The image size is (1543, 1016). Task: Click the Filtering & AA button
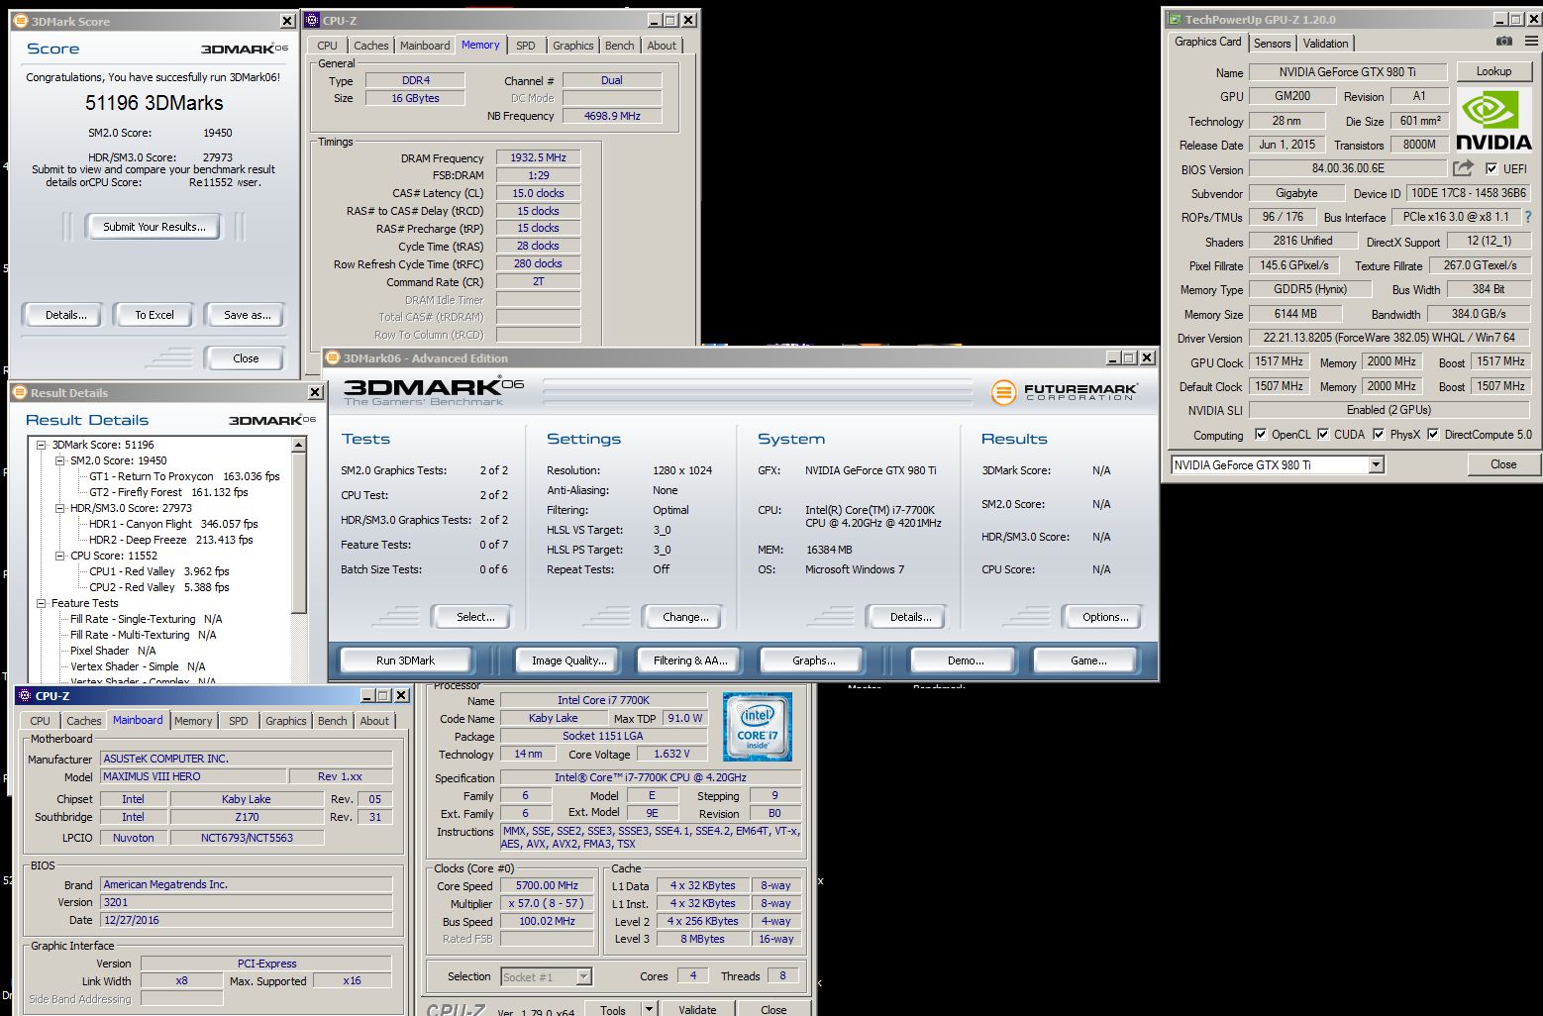[689, 660]
